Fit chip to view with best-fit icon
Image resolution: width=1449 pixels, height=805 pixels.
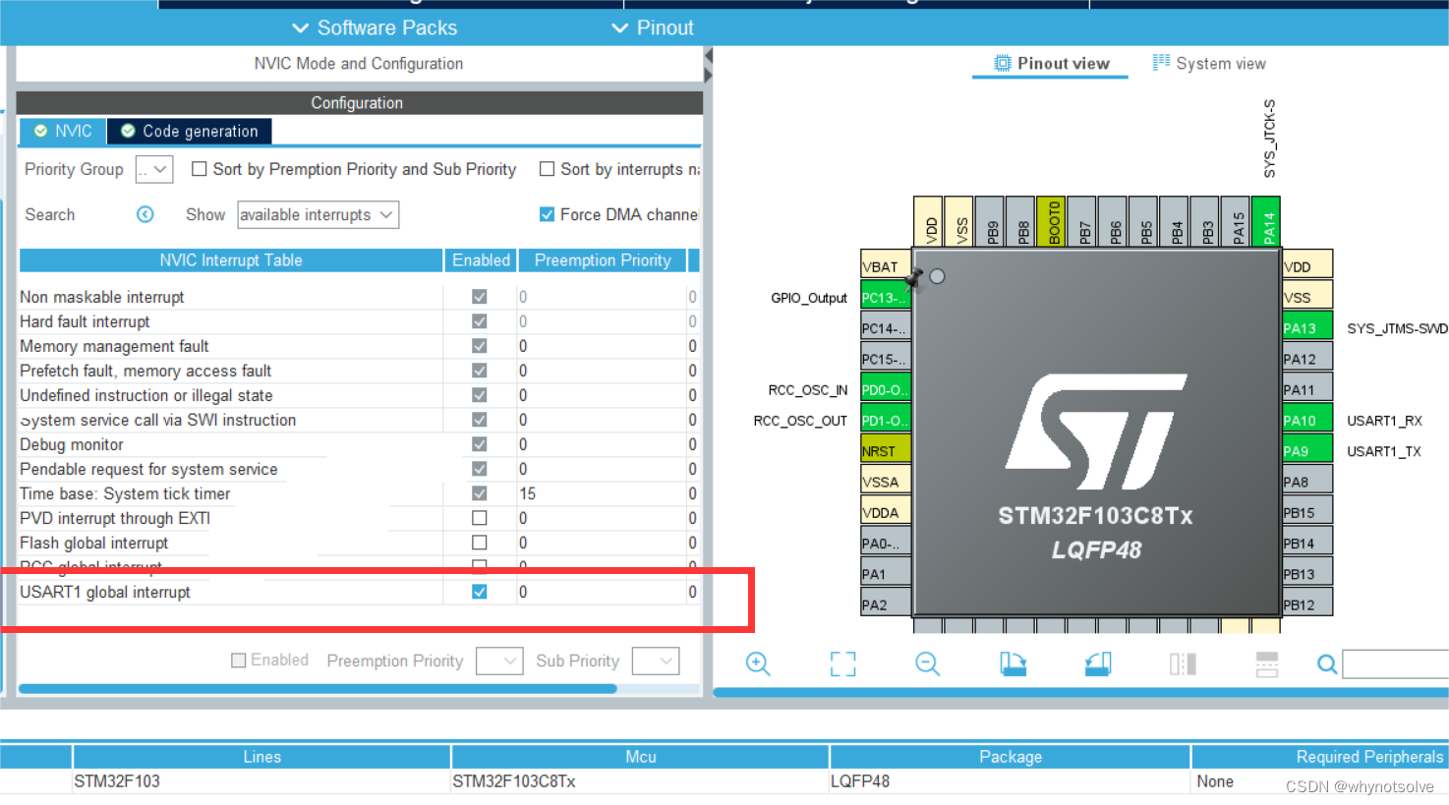point(842,664)
